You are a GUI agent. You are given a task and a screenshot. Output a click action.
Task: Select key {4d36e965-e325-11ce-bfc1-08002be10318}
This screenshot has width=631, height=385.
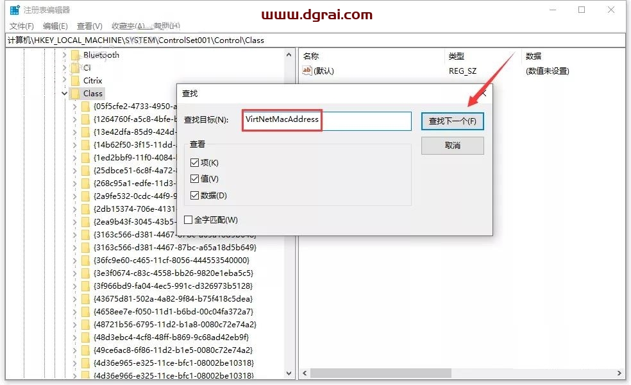coord(174,363)
